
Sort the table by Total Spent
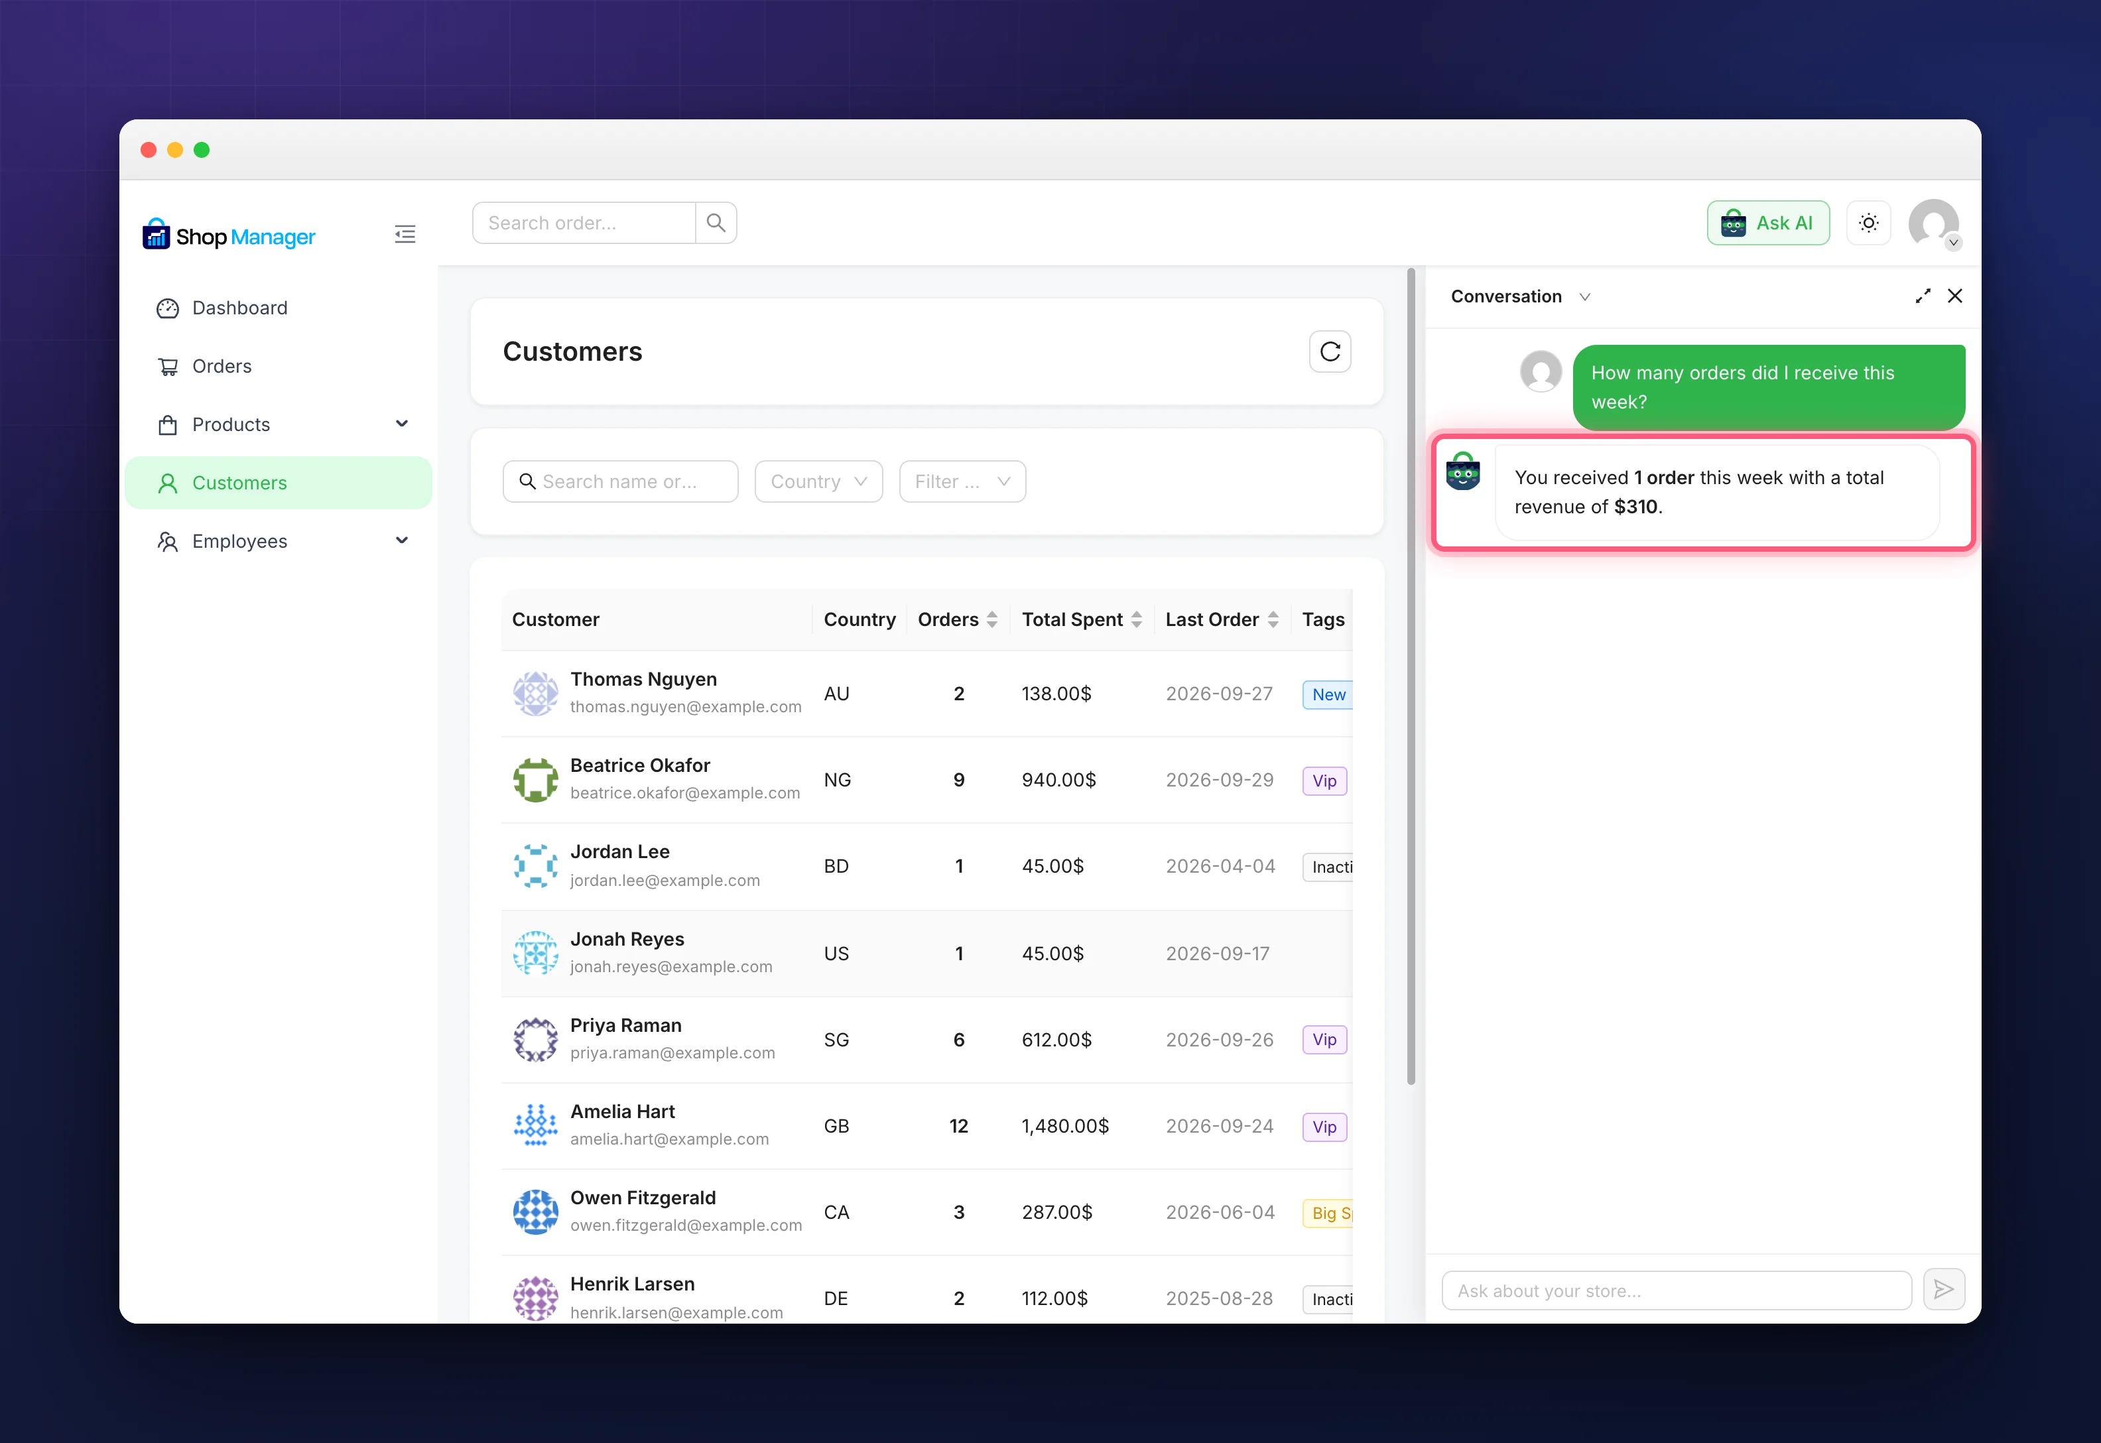point(1081,619)
